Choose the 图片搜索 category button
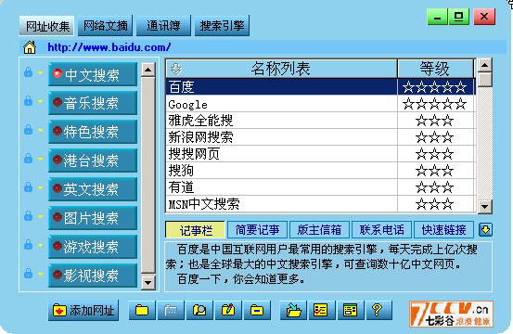 [93, 218]
